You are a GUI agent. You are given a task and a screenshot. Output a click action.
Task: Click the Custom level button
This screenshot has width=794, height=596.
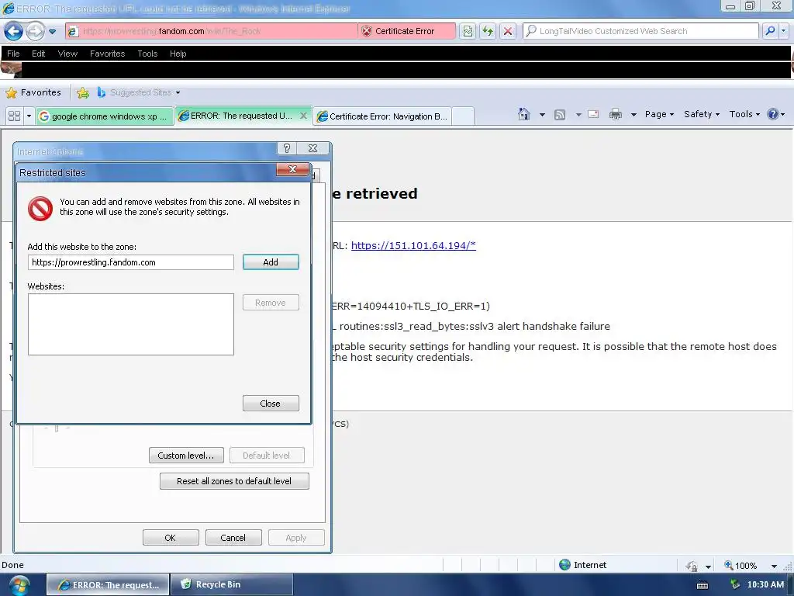click(x=186, y=455)
